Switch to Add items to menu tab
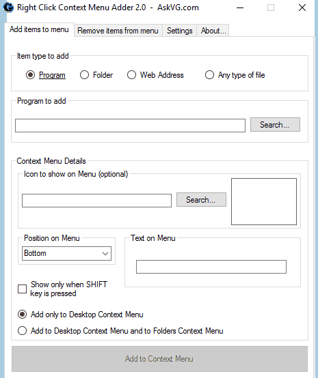The width and height of the screenshot is (318, 378). click(39, 29)
